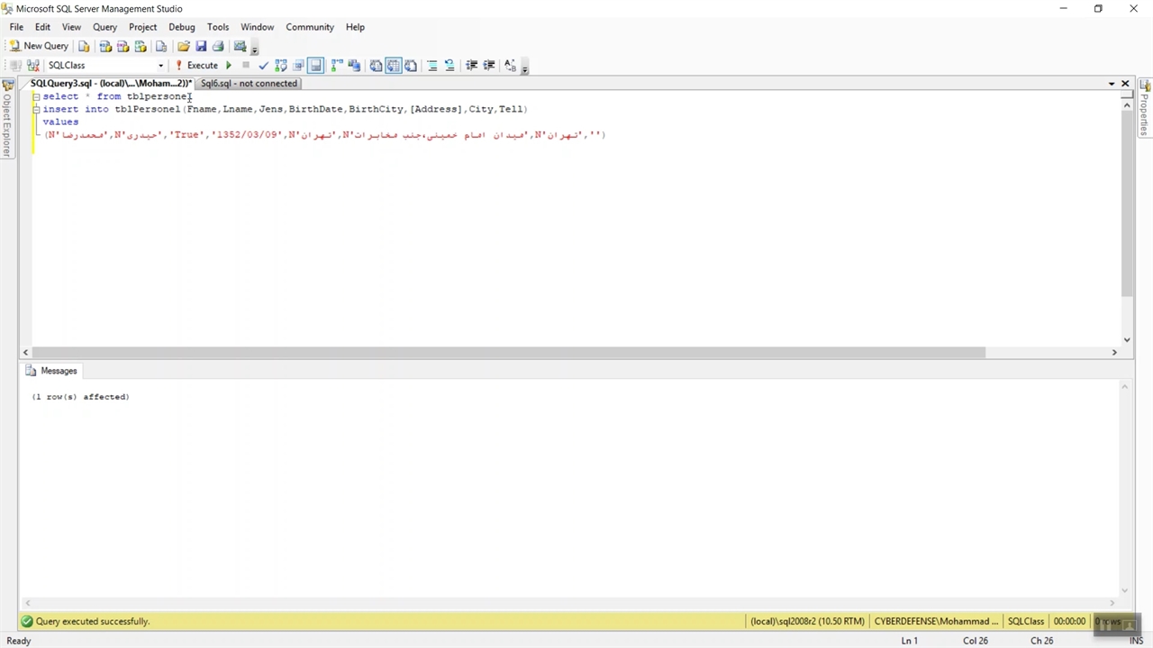The height and width of the screenshot is (648, 1153).
Task: Click the Change Connection icon
Action: tap(33, 65)
